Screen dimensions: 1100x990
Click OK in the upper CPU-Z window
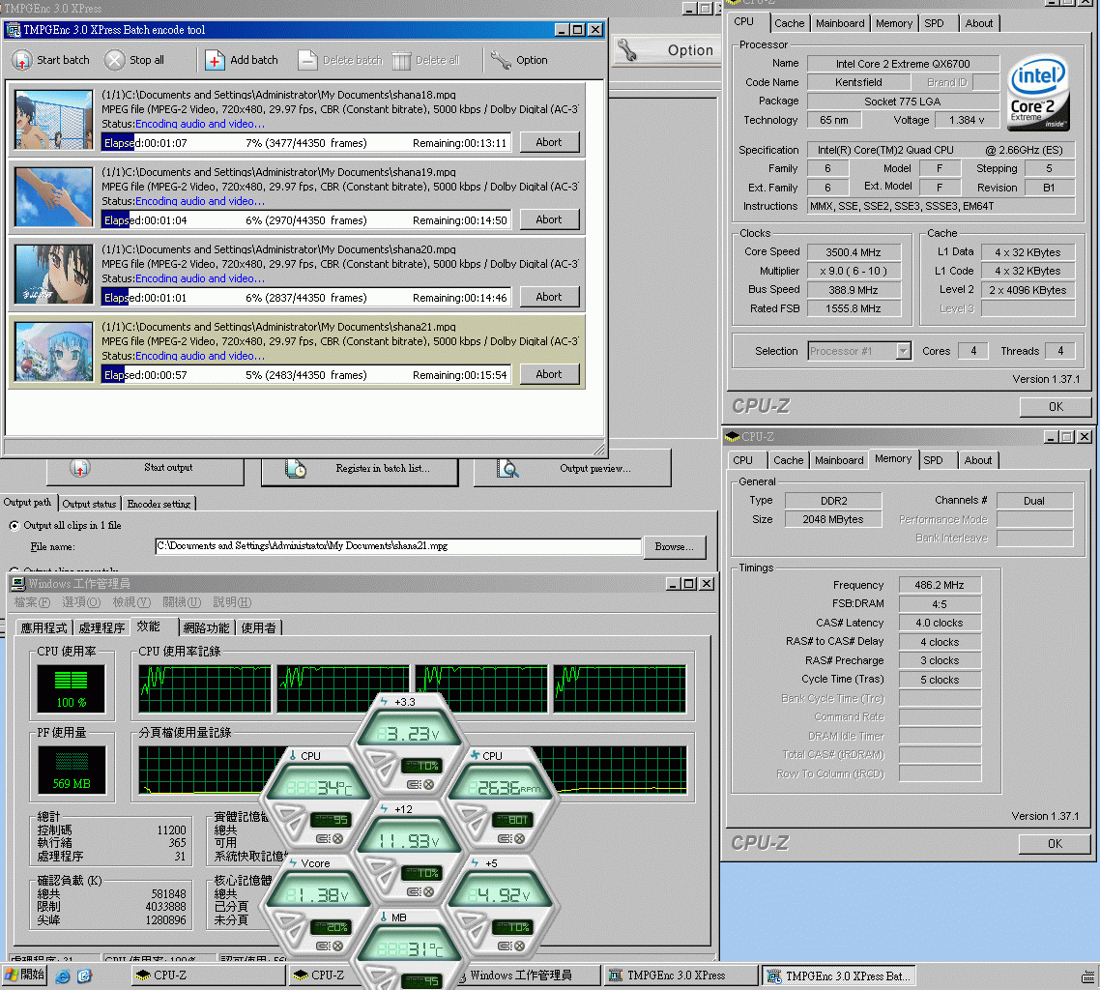pyautogui.click(x=1056, y=407)
